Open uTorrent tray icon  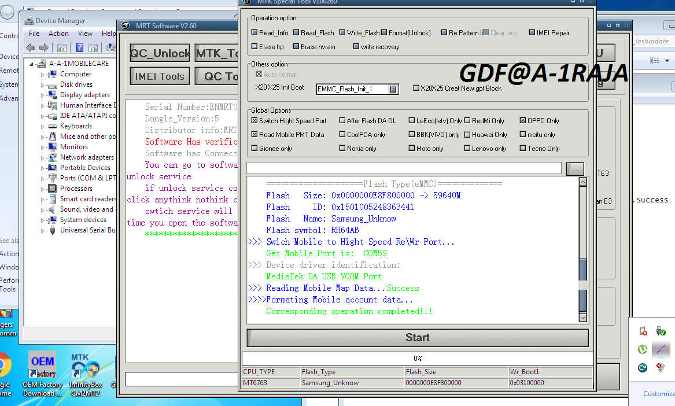[x=643, y=349]
